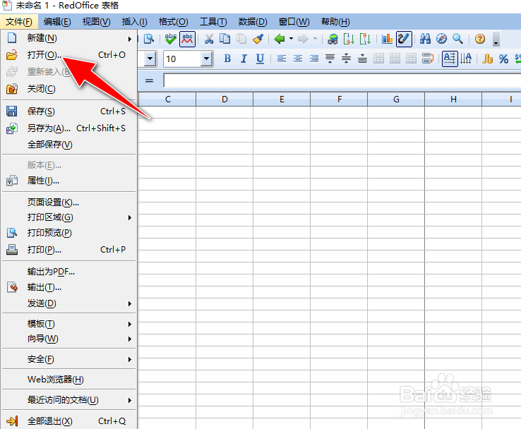
Task: Expand 最近访问的文档(U) submenu
Action: 69,400
